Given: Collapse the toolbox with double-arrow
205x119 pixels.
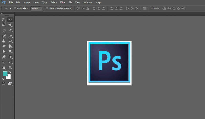Looking at the screenshot, I should pos(2,13).
